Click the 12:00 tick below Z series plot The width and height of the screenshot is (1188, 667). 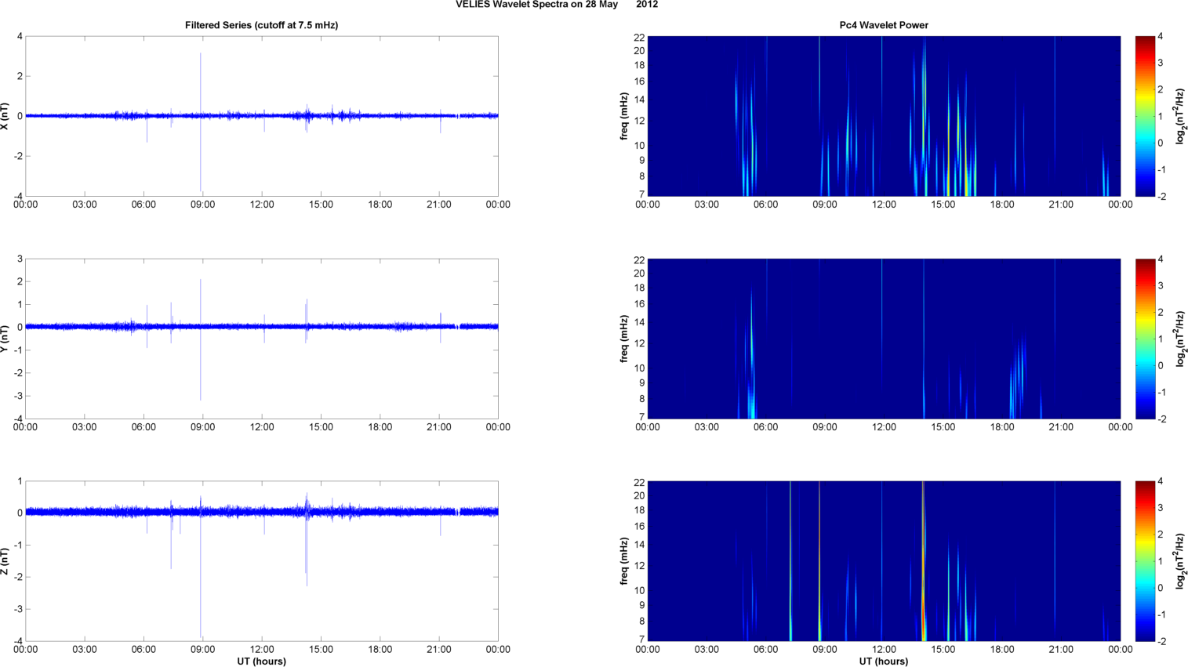pos(262,650)
